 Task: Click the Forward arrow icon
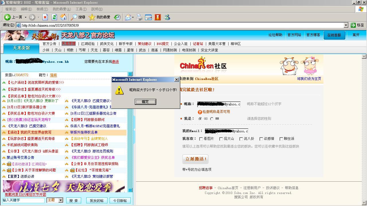(32, 17)
